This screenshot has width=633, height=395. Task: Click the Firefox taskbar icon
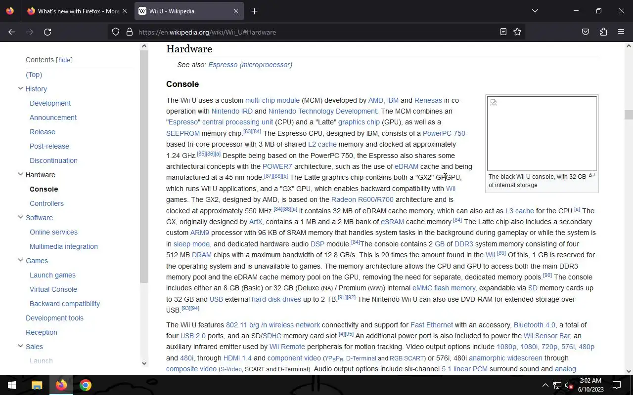pos(61,385)
